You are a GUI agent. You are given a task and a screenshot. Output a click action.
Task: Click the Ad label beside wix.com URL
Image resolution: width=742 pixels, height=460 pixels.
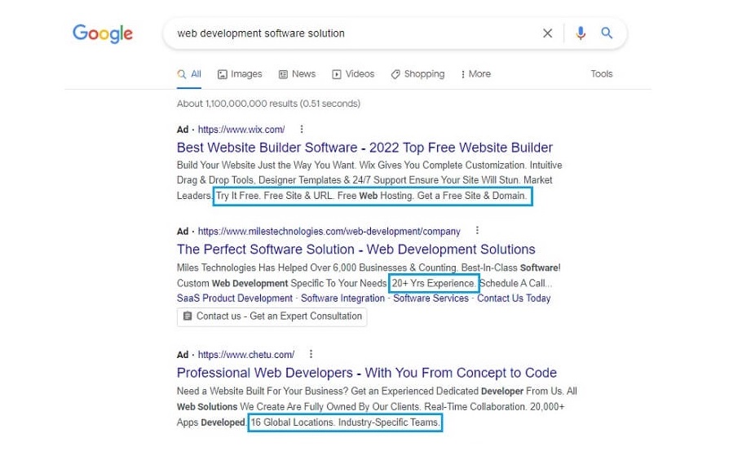pyautogui.click(x=183, y=129)
